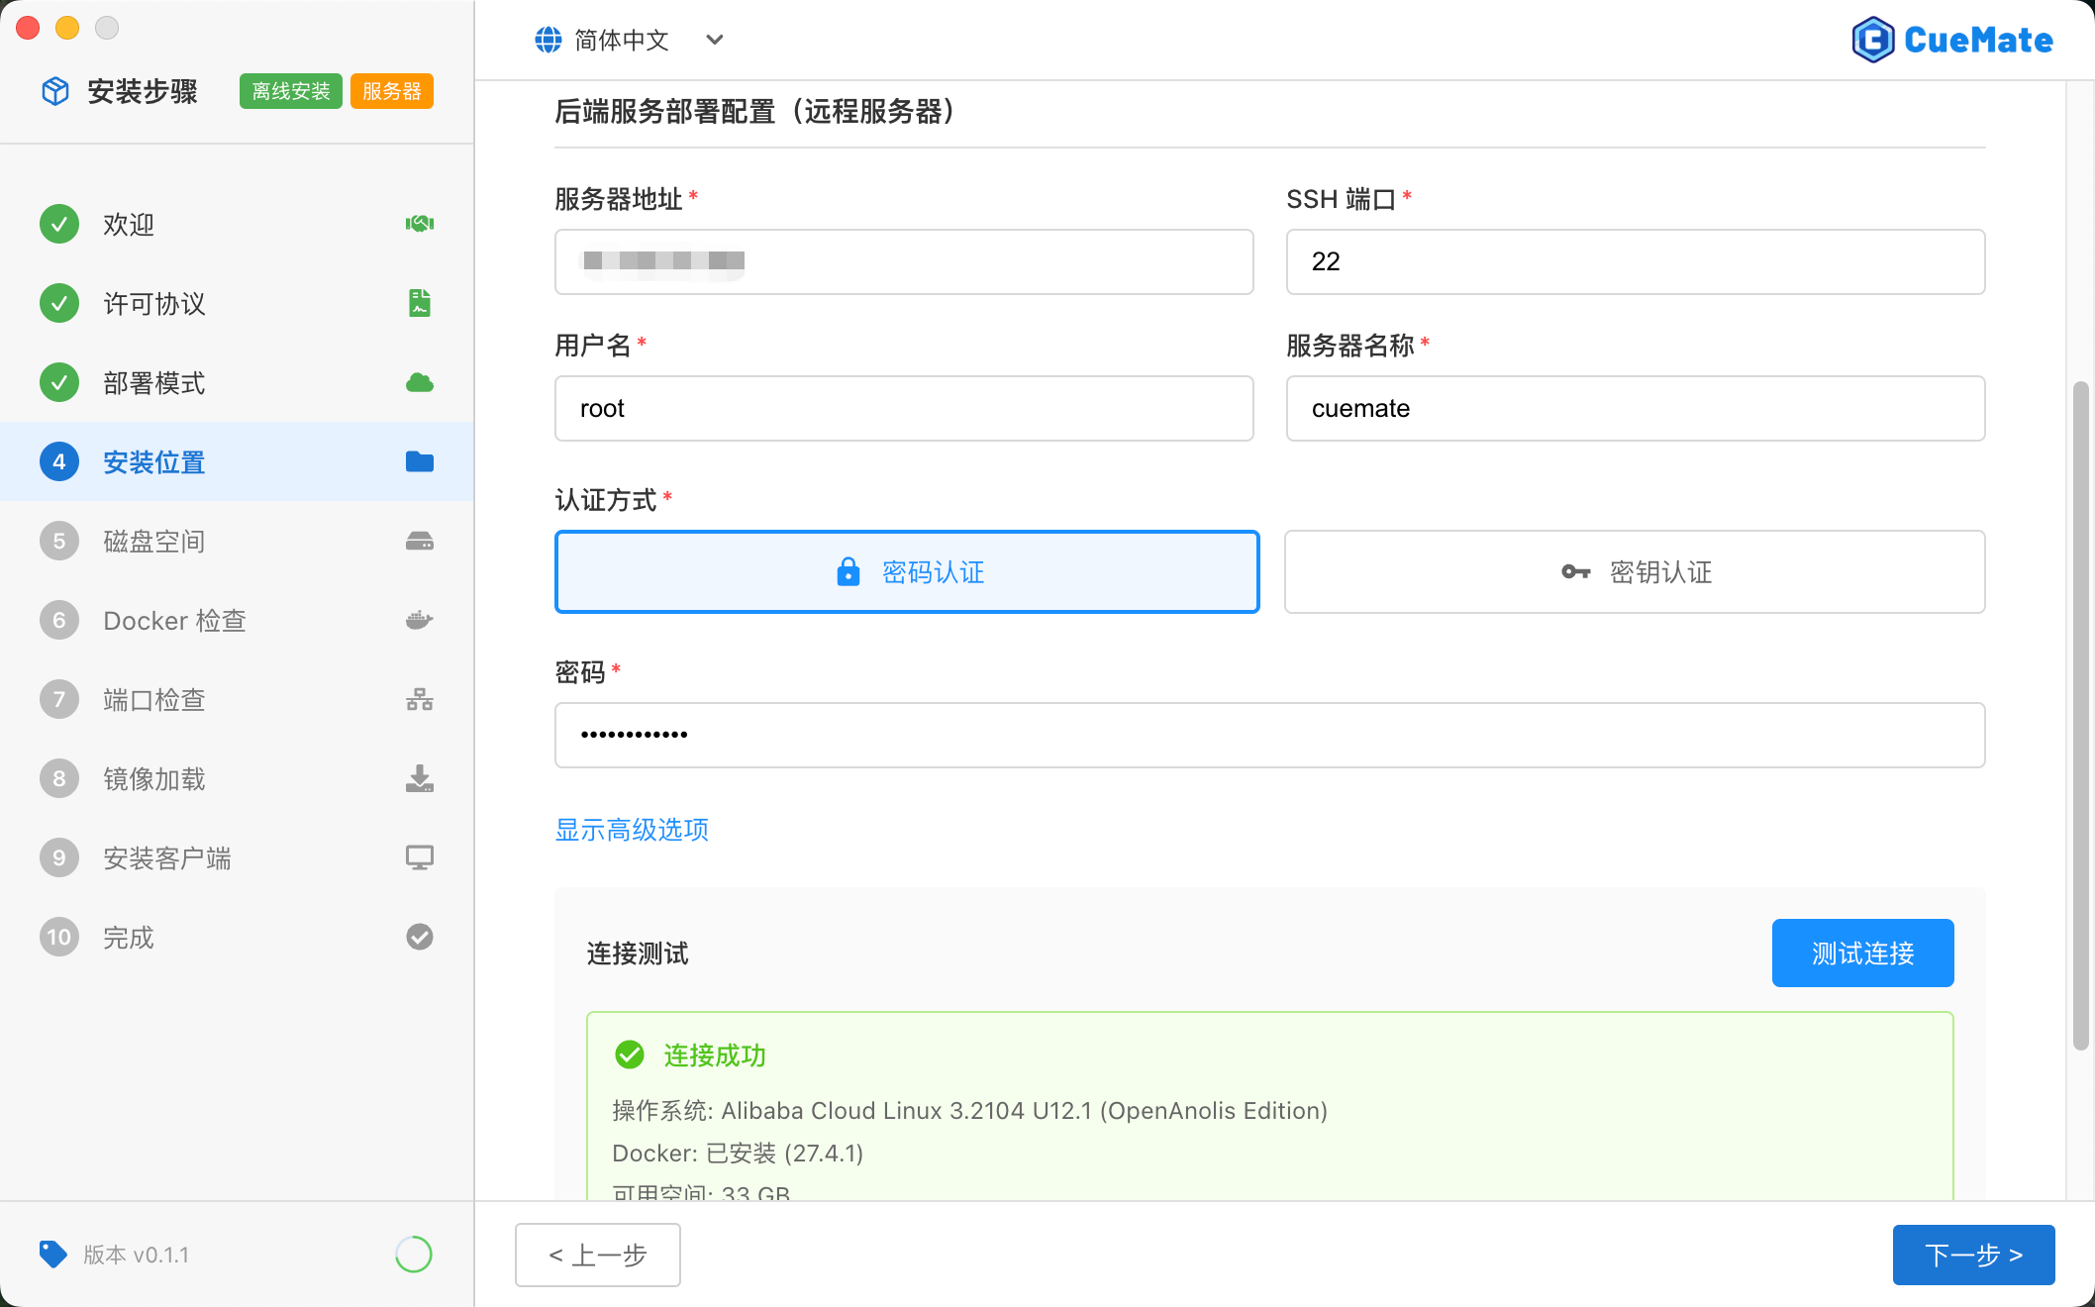Click the download icon beside 镜像加载
The image size is (2095, 1307).
click(419, 778)
